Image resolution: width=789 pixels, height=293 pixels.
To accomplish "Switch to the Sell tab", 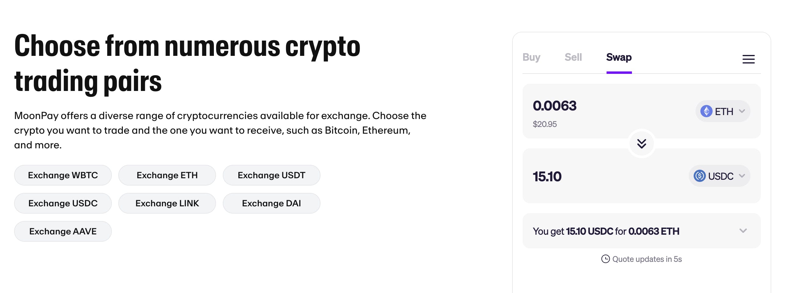I will coord(573,57).
